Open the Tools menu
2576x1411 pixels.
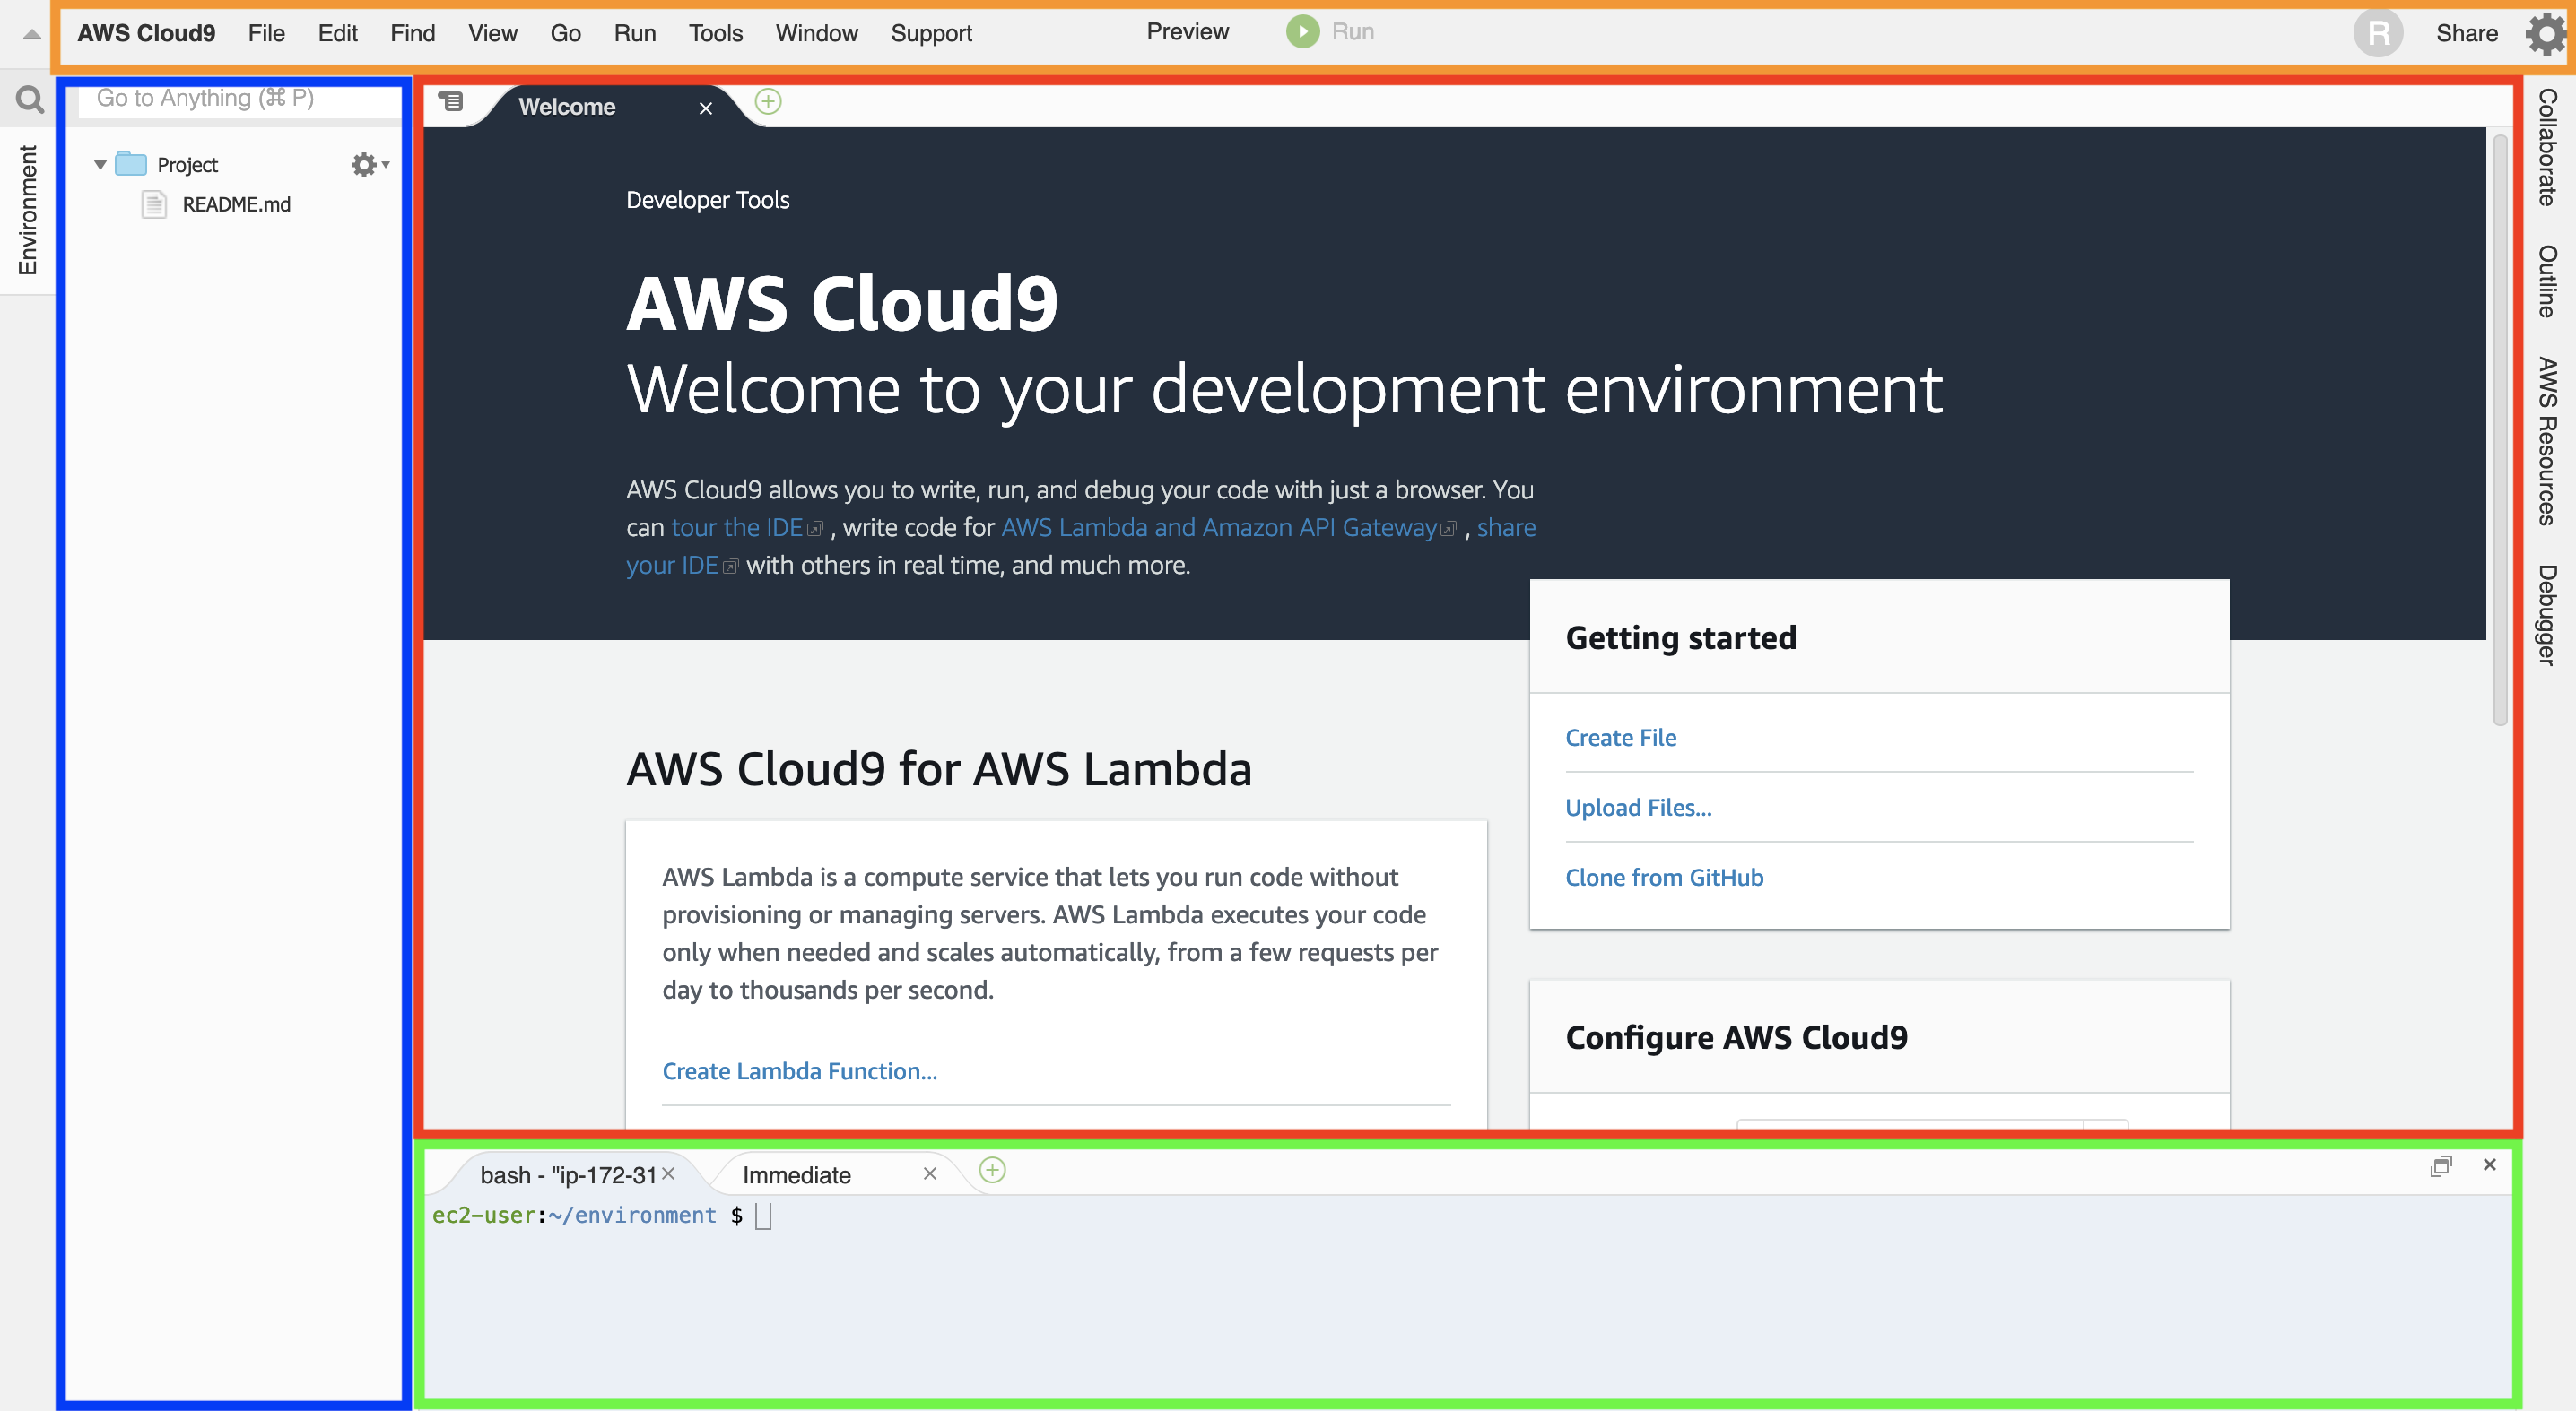tap(715, 33)
